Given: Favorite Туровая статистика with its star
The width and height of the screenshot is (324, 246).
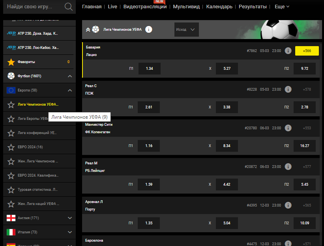Looking at the screenshot, I should [11, 190].
